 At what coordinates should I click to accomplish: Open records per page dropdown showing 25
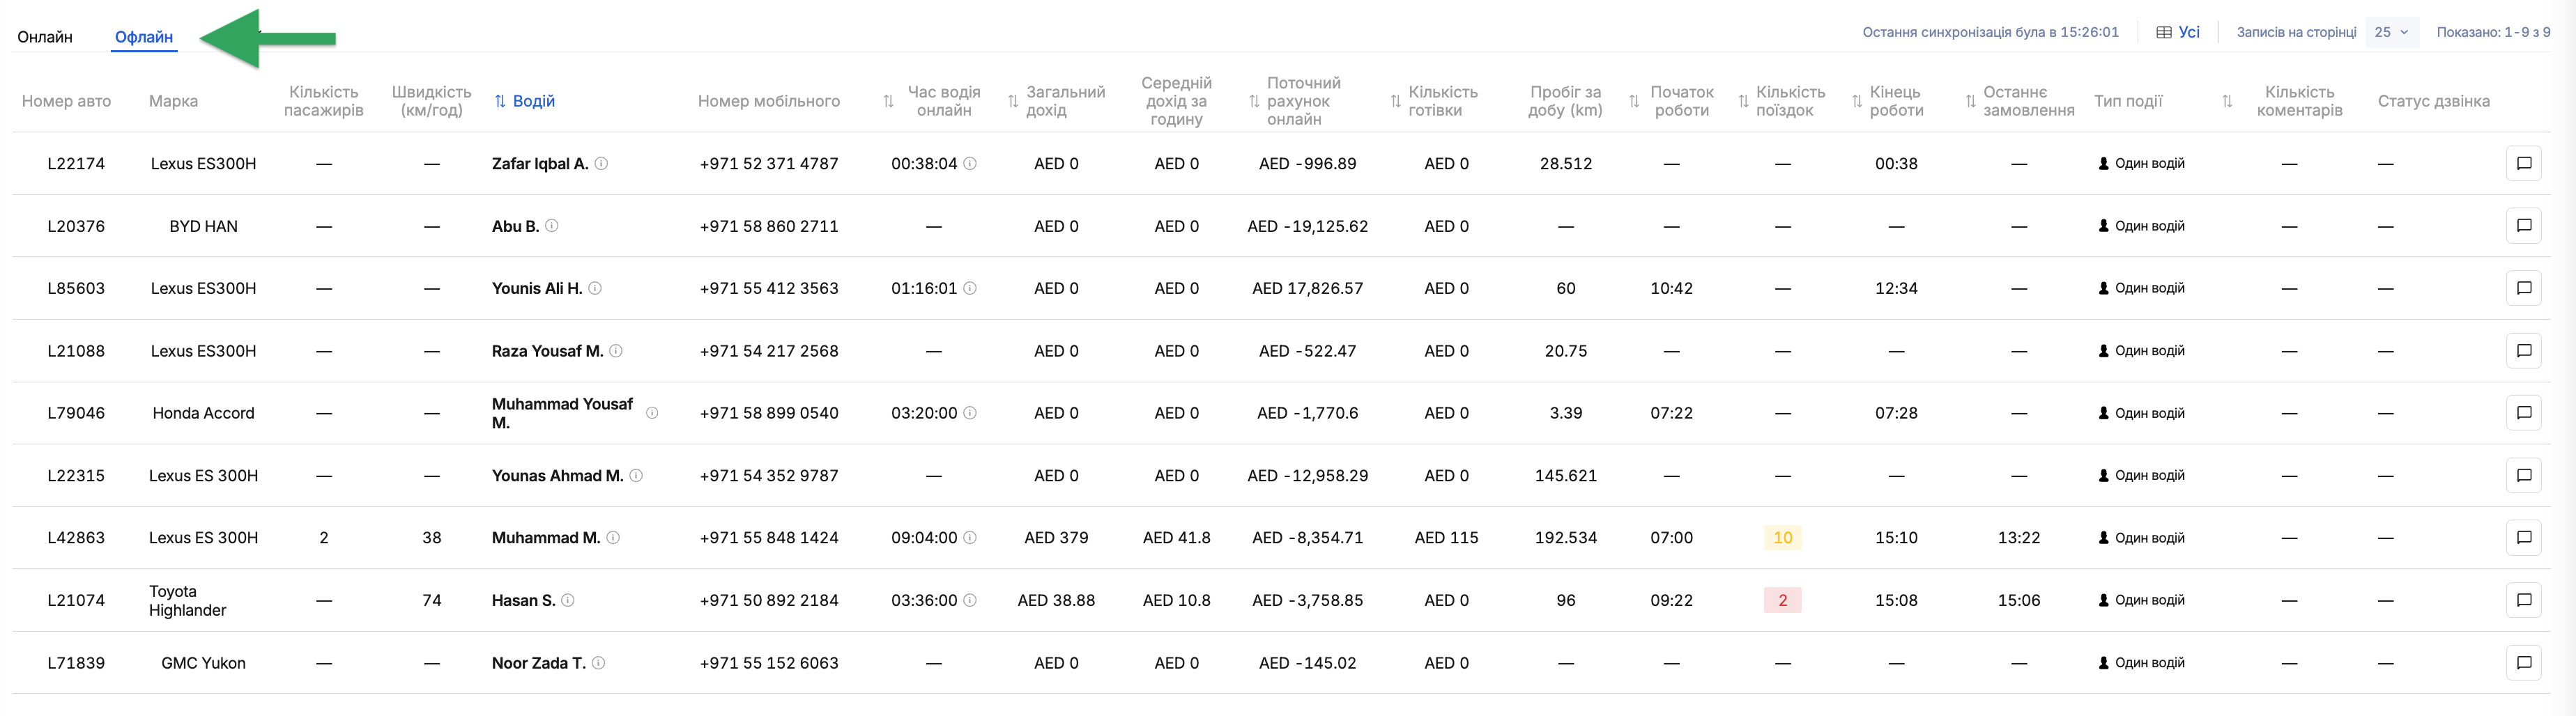(2392, 32)
